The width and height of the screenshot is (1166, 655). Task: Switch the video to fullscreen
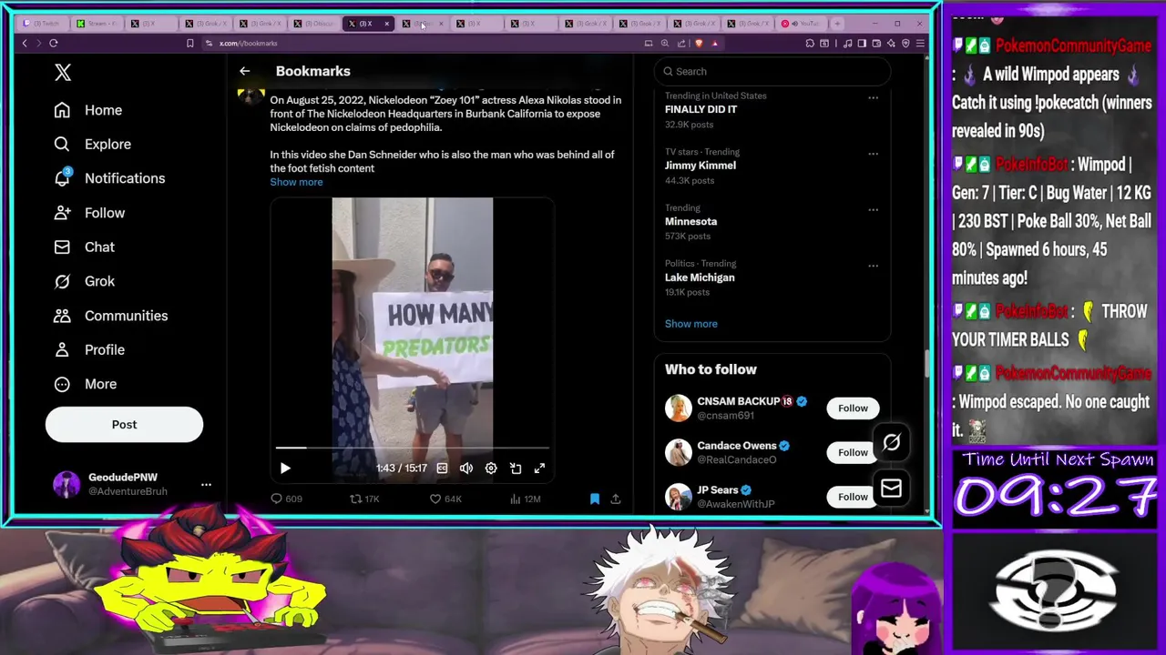click(539, 469)
